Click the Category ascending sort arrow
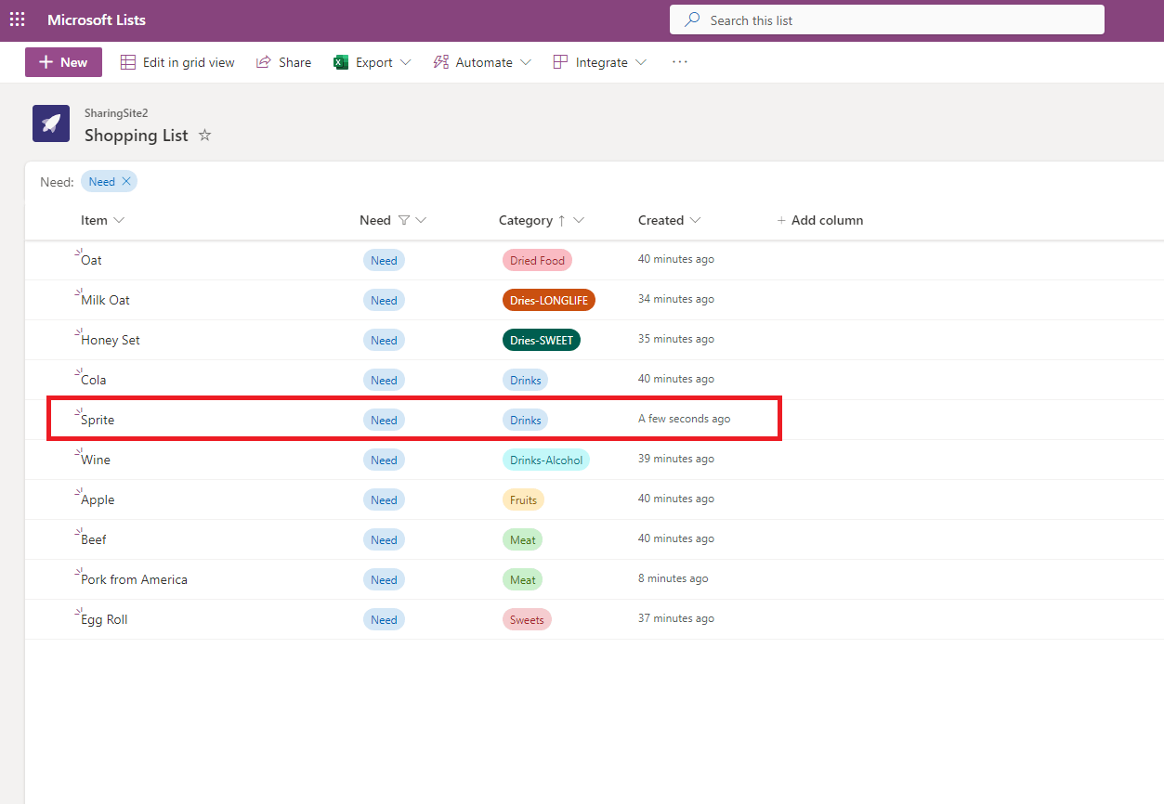The height and width of the screenshot is (804, 1164). (561, 220)
